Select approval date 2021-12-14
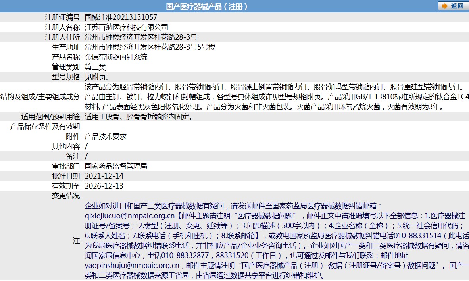469x281 pixels. (x=104, y=176)
